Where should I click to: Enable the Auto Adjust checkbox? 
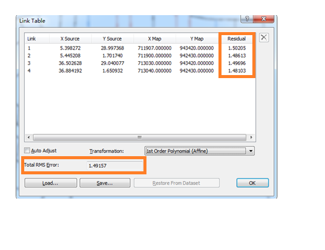27,150
